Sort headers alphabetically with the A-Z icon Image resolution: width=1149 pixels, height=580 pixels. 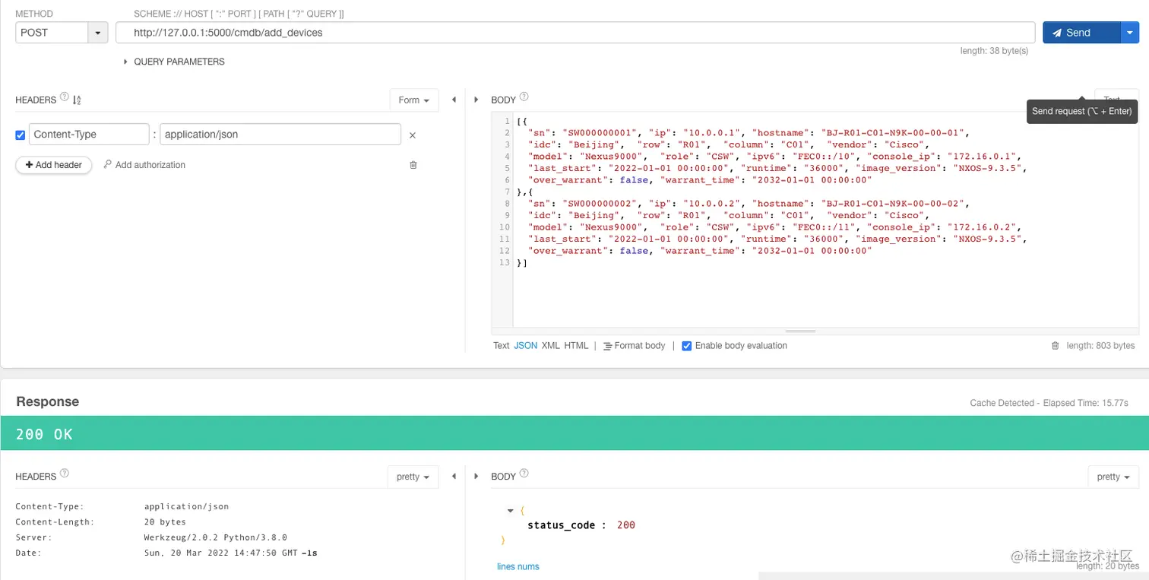(x=77, y=100)
